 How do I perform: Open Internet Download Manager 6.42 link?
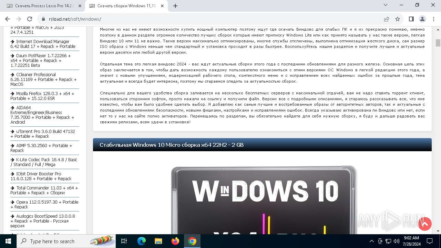pos(43,44)
